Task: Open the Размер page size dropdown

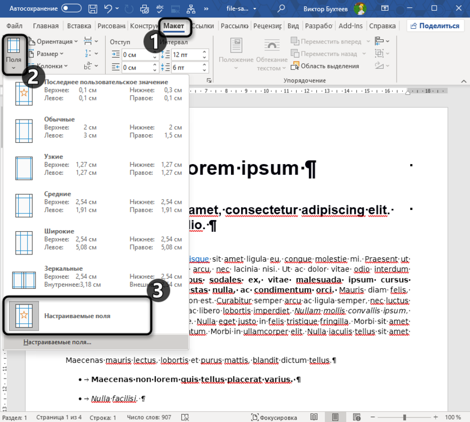Action: tap(46, 54)
